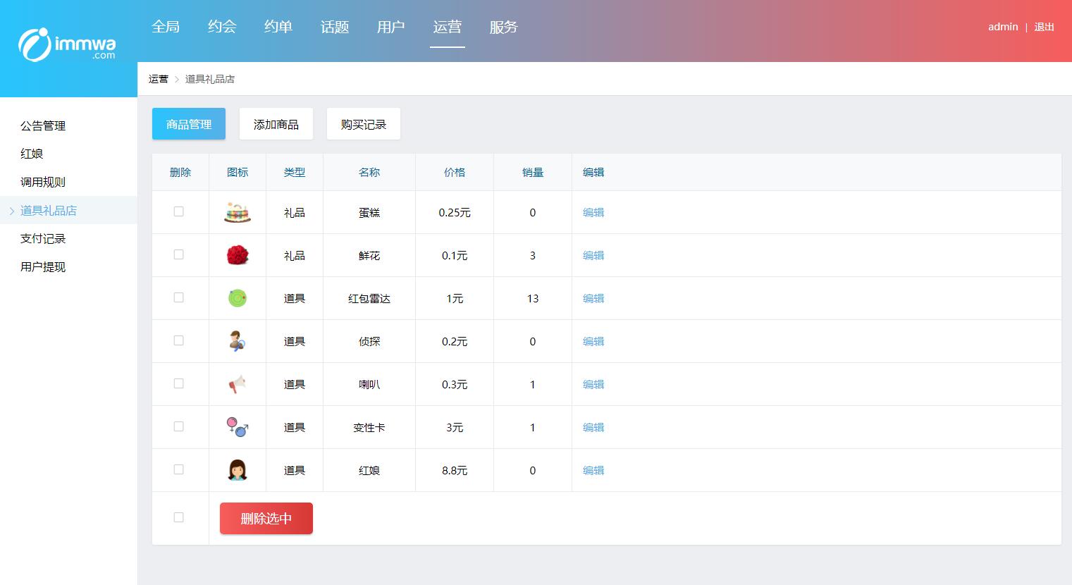
Task: Check the box for the 蛋糕 row
Action: [179, 211]
